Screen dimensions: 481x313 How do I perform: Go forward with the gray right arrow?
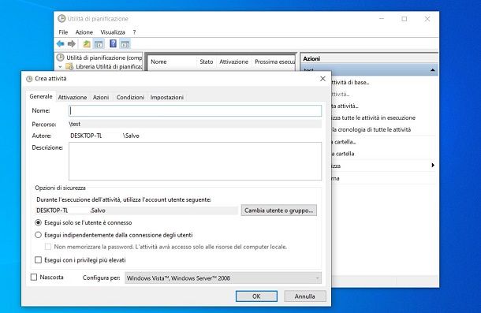pyautogui.click(x=72, y=44)
